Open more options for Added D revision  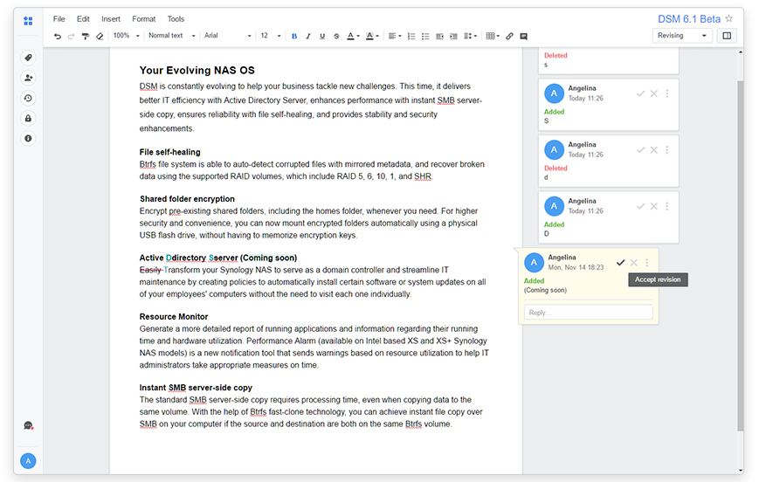pyautogui.click(x=667, y=206)
